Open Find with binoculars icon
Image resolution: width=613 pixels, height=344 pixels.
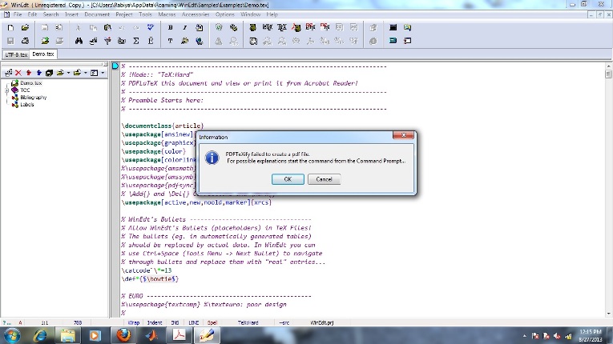pos(79,41)
